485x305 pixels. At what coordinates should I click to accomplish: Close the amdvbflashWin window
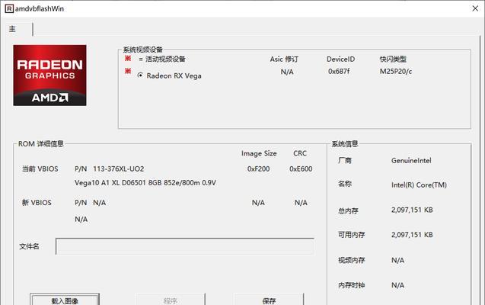pyautogui.click(x=475, y=8)
